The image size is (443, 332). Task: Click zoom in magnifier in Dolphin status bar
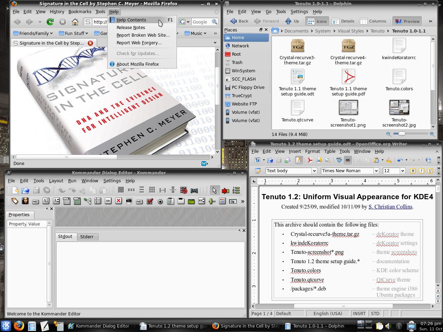[x=432, y=134]
